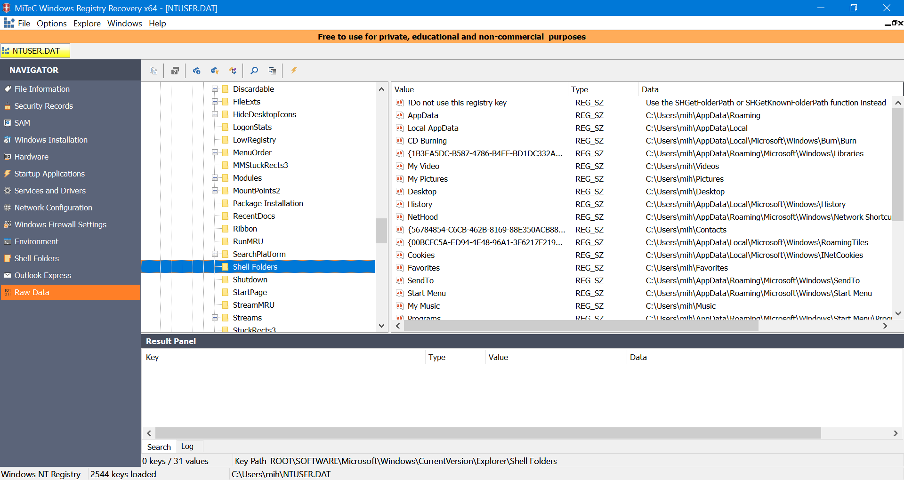Image resolution: width=904 pixels, height=480 pixels.
Task: Switch to the NTUSER.DAT document tab
Action: tap(35, 51)
